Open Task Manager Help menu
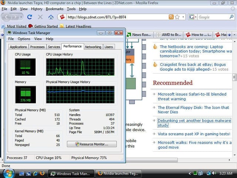Screen dimensions: 237x178 [x=50, y=39]
